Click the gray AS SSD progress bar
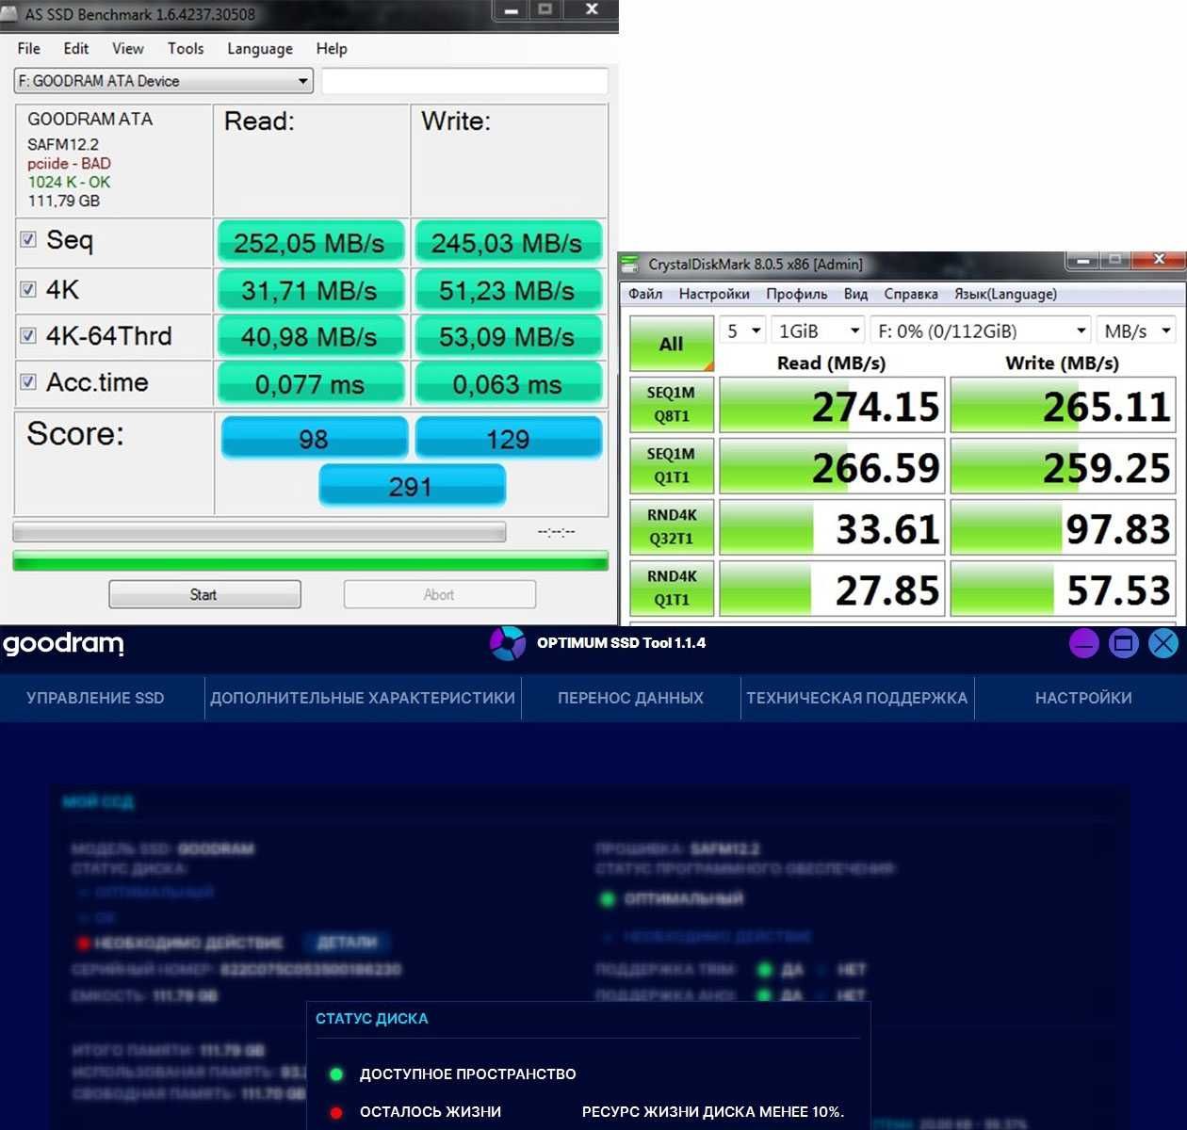This screenshot has width=1187, height=1130. 259,532
